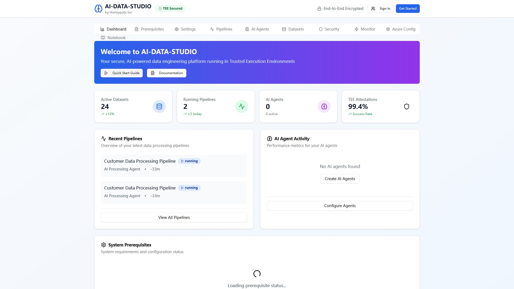Click the brain icon next to AI Agent Activity
The image size is (514, 289).
(x=270, y=139)
